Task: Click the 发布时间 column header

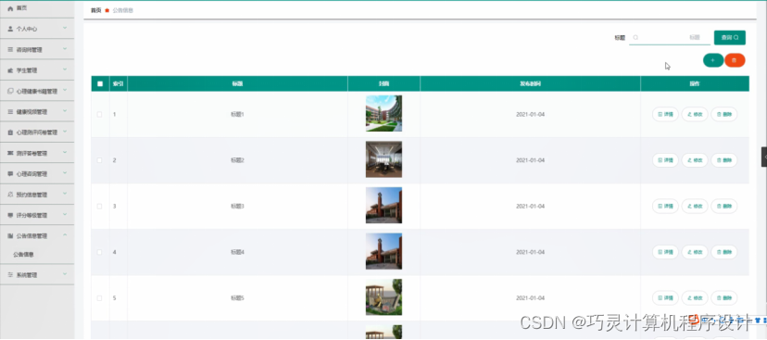Action: 530,83
